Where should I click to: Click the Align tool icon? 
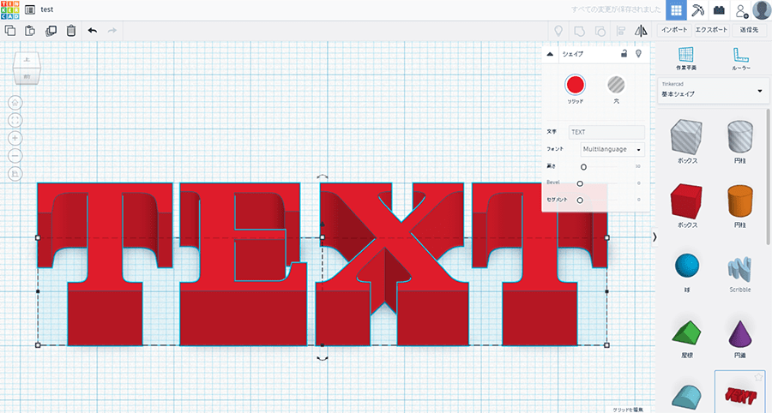click(621, 31)
